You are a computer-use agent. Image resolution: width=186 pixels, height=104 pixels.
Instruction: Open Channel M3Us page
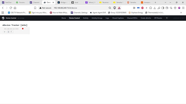[x=132, y=18]
